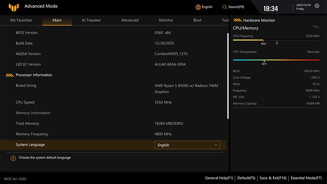This screenshot has height=184, width=327.
Task: Click the globe language icon
Action: tap(198, 7)
